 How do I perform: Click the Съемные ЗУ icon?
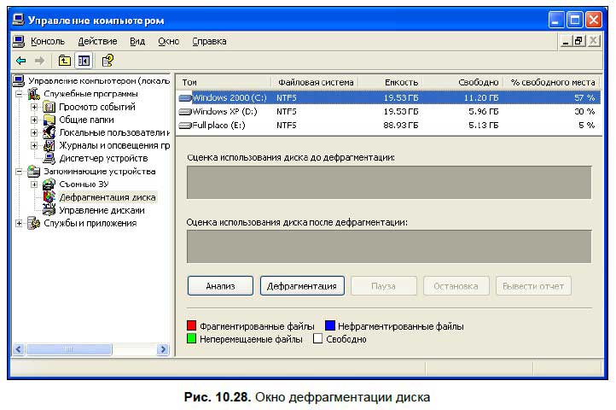pyautogui.click(x=49, y=184)
